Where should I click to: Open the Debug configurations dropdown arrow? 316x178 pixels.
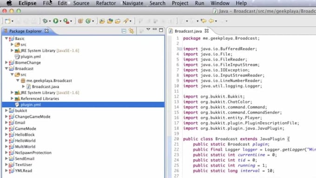[x=50, y=21]
